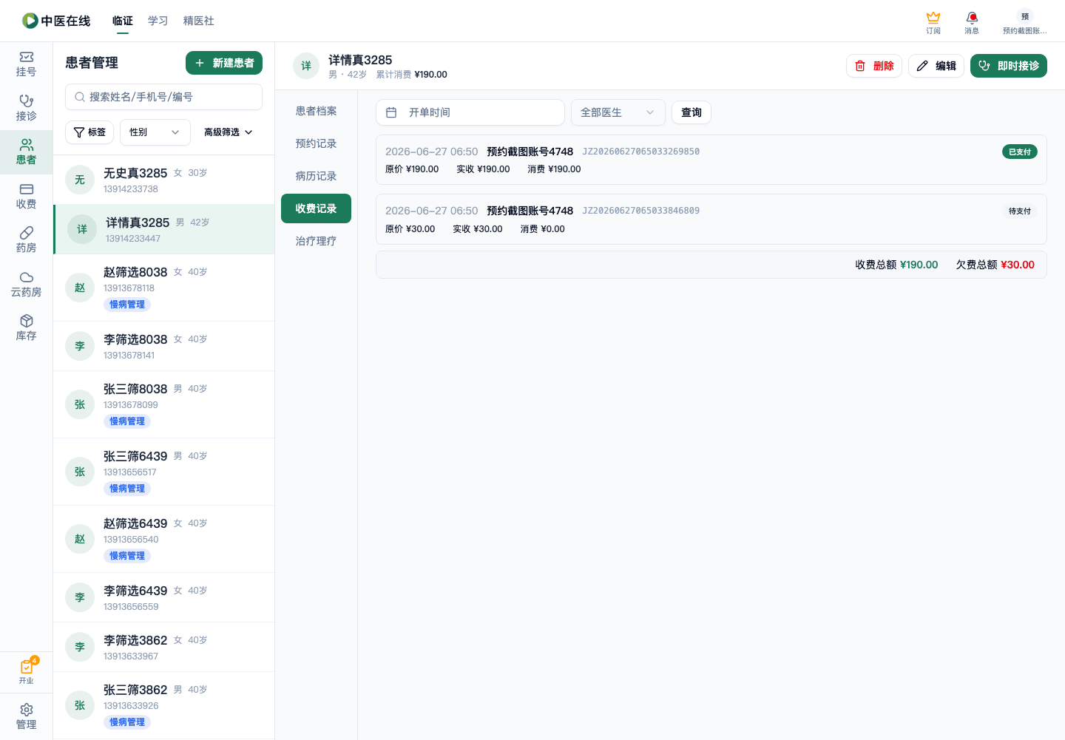Click the 查询 query button
This screenshot has height=740, width=1065.
692,112
